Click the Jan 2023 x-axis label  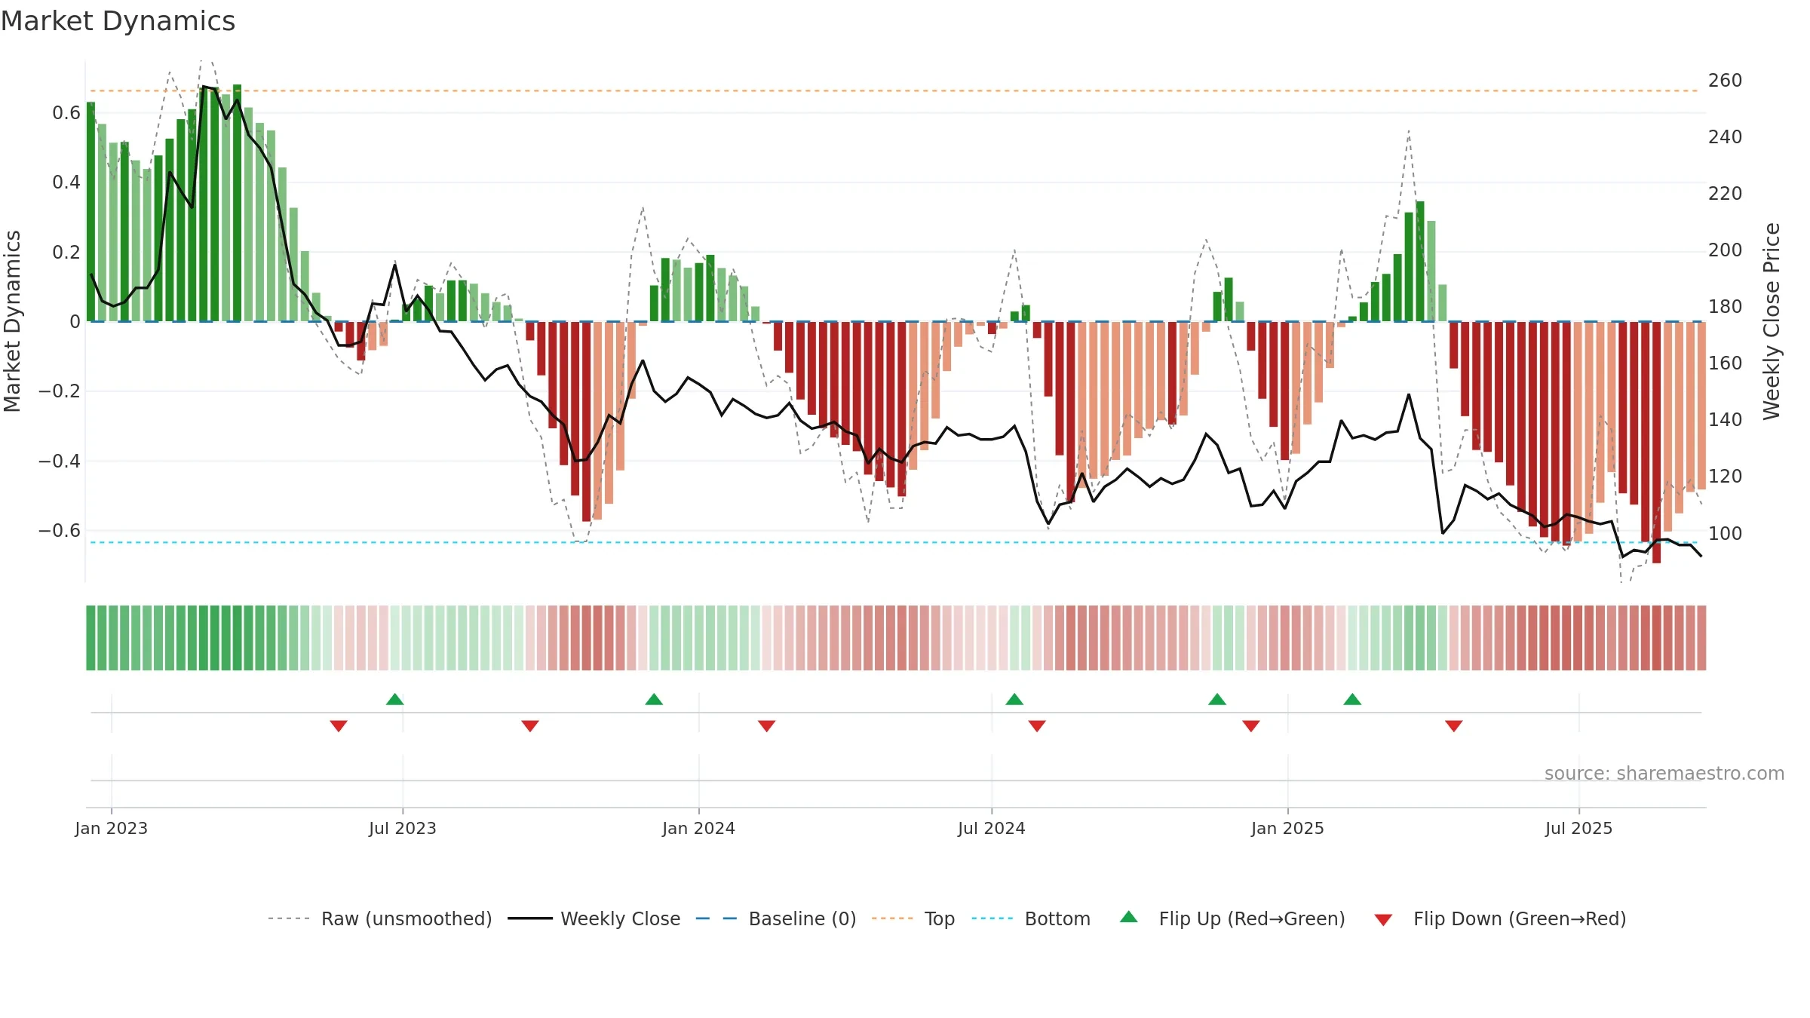tap(112, 828)
